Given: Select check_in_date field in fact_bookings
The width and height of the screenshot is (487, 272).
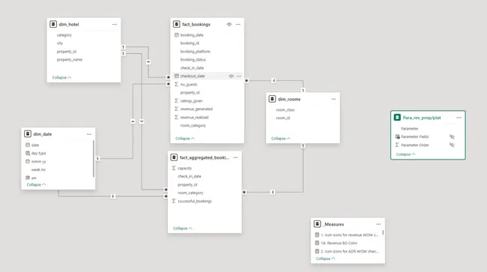Looking at the screenshot, I should [x=193, y=68].
